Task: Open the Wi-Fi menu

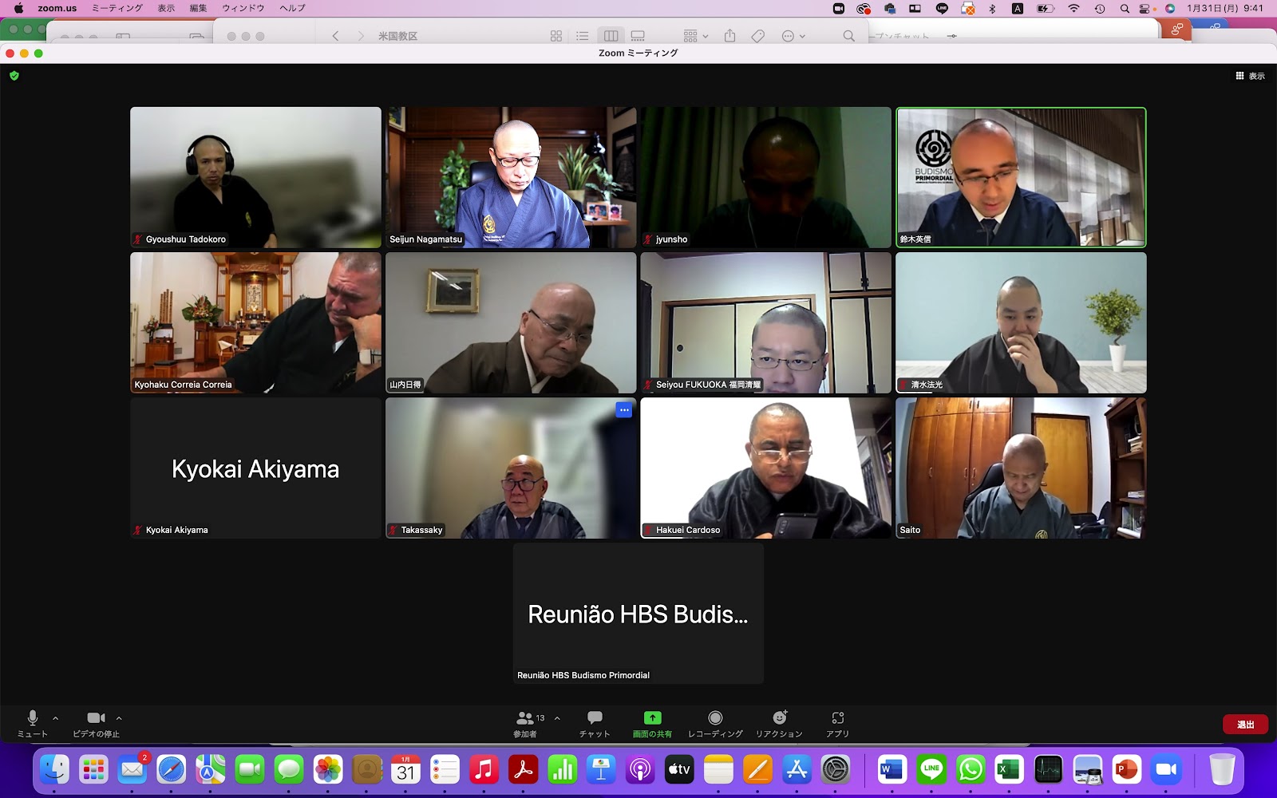Action: click(x=1073, y=9)
